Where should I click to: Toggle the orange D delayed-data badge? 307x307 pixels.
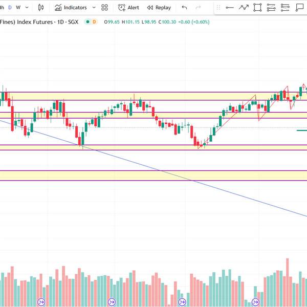94,21
